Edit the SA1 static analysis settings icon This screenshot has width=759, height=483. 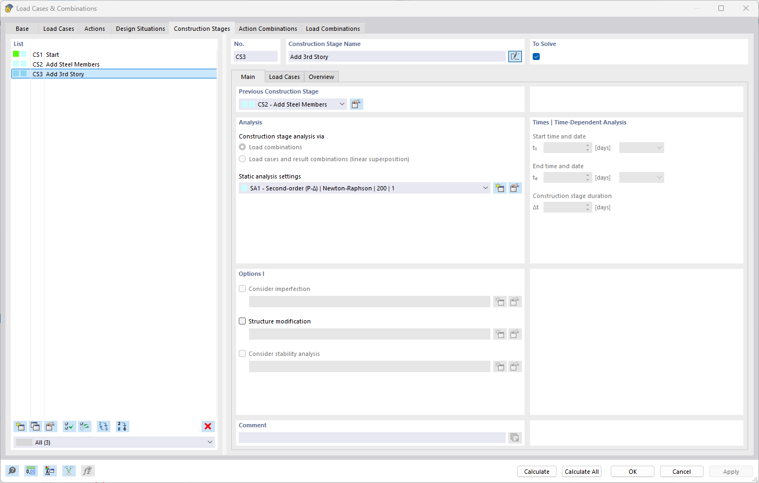pos(515,188)
